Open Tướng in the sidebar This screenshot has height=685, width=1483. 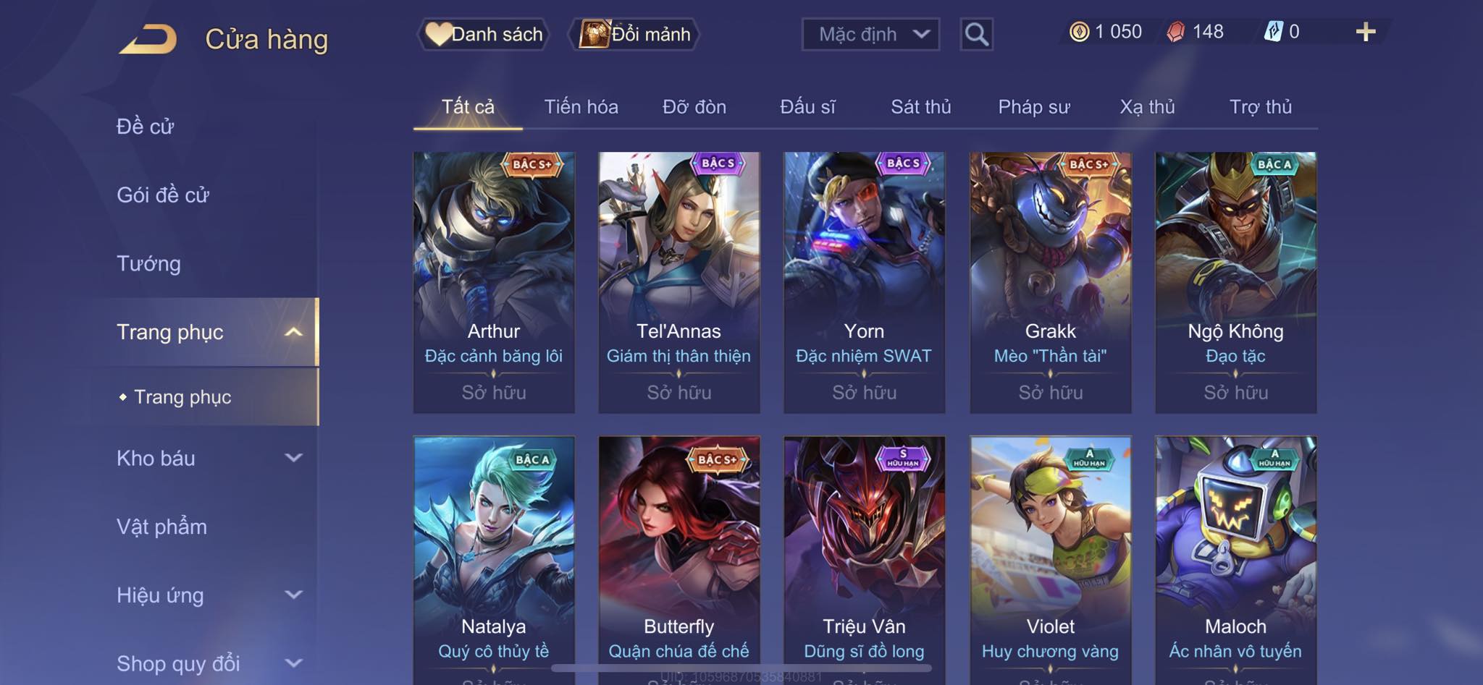(148, 263)
